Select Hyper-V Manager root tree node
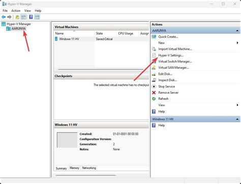Image resolution: width=241 pixels, height=184 pixels. pos(19,24)
